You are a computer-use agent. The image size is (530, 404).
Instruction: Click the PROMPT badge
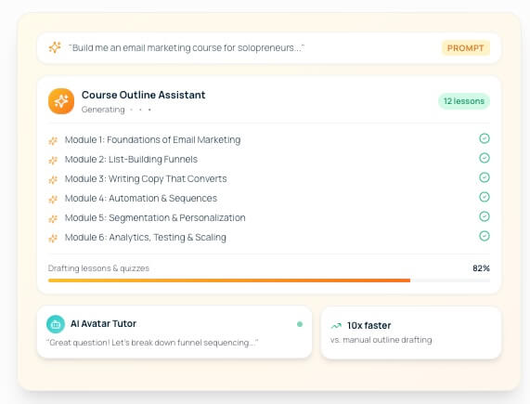point(465,48)
